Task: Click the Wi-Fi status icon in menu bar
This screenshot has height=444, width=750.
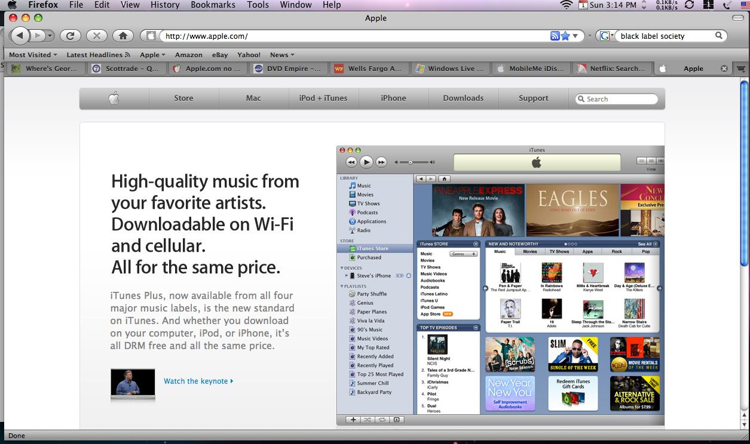Action: (x=566, y=5)
